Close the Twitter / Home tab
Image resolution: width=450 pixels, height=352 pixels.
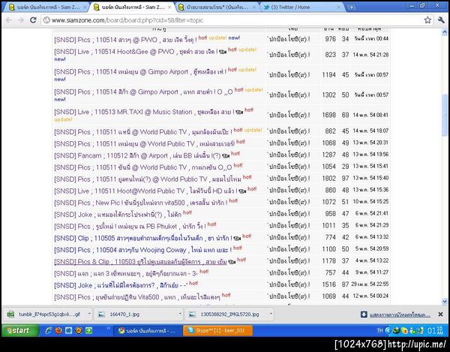(339, 8)
